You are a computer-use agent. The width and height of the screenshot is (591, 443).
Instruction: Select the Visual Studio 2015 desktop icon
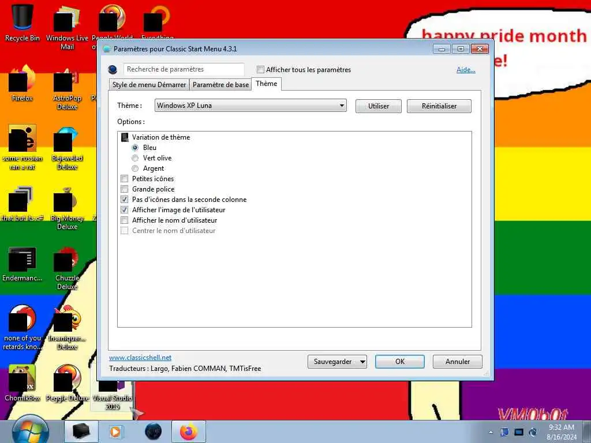(113, 396)
